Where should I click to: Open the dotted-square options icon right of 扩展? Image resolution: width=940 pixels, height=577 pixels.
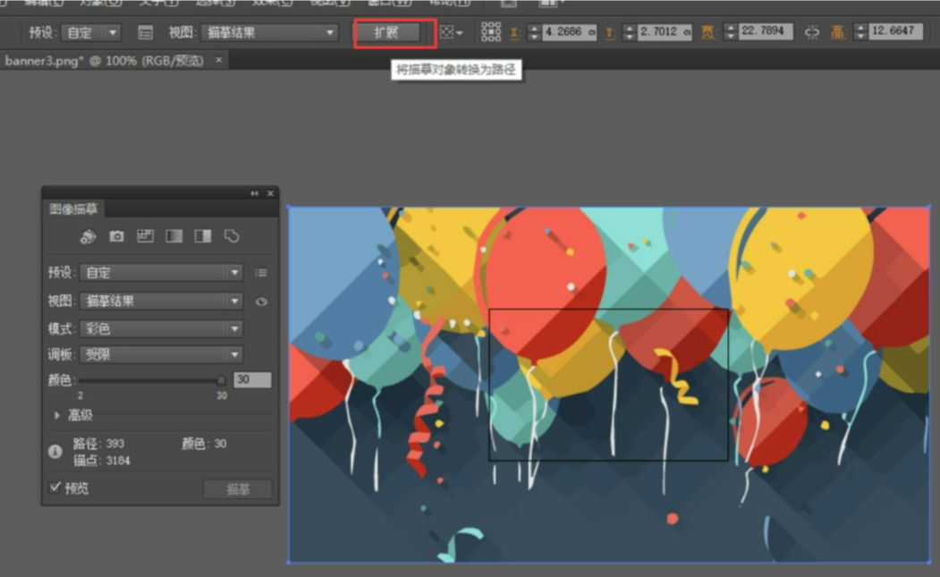tap(451, 32)
